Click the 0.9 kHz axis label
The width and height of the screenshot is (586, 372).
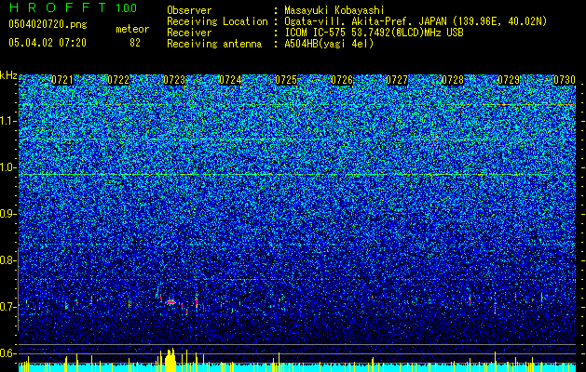[7, 214]
